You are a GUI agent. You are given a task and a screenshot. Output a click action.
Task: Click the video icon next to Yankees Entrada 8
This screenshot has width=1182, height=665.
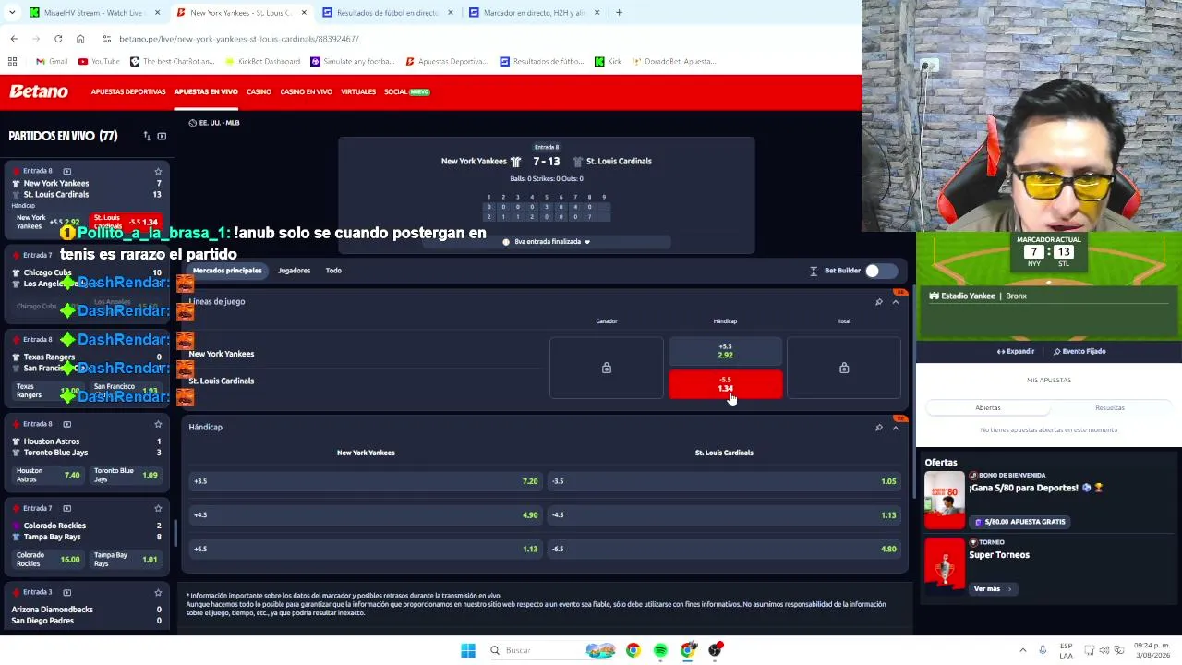click(x=66, y=171)
